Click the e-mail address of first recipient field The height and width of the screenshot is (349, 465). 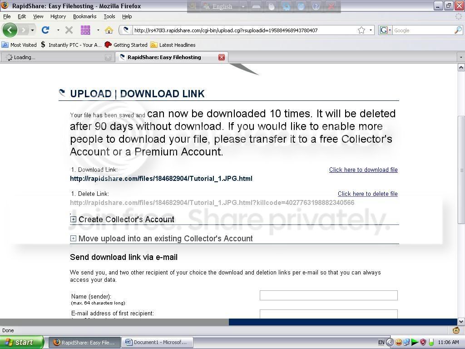click(329, 314)
